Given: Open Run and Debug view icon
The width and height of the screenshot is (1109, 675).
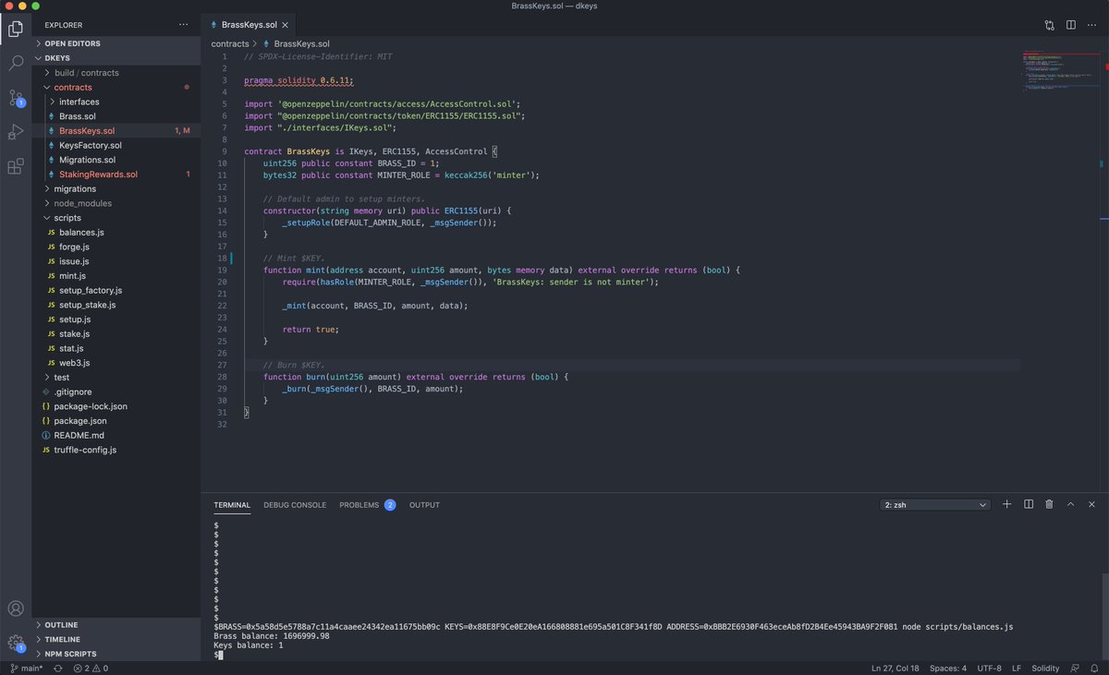Looking at the screenshot, I should 16,132.
